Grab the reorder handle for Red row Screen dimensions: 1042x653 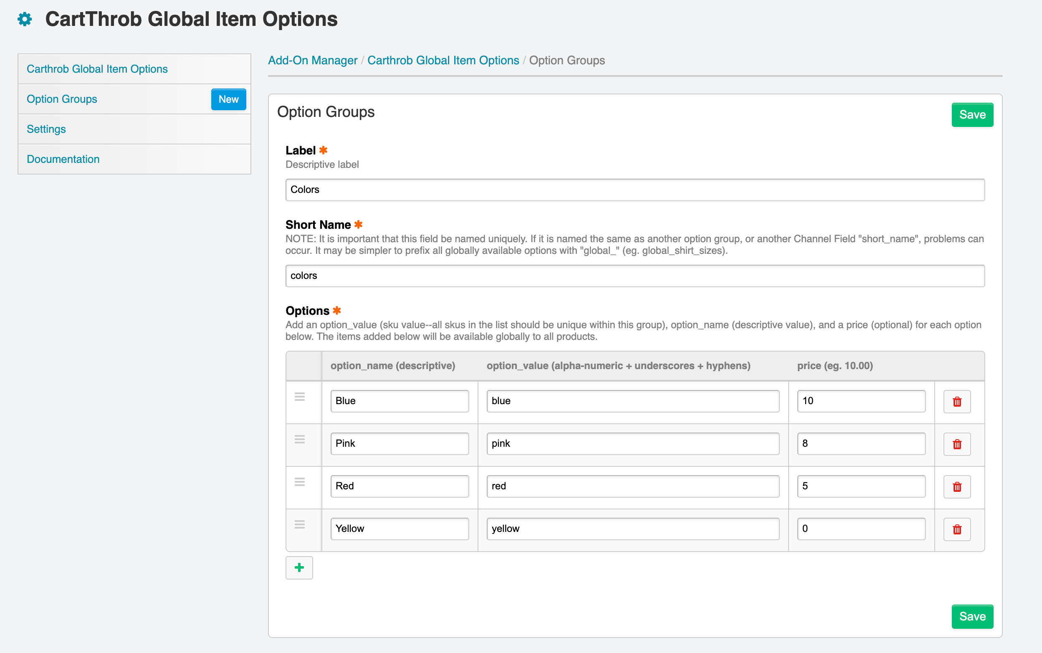[x=300, y=482]
